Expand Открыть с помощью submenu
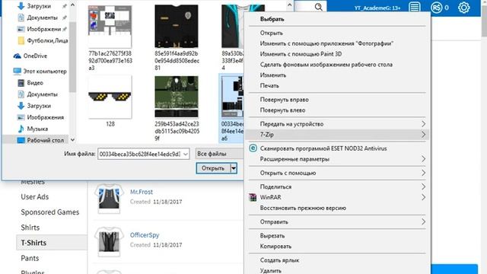 coord(423,173)
